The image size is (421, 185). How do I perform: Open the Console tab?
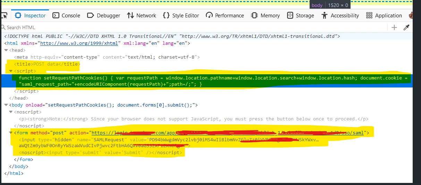pyautogui.click(x=66, y=16)
